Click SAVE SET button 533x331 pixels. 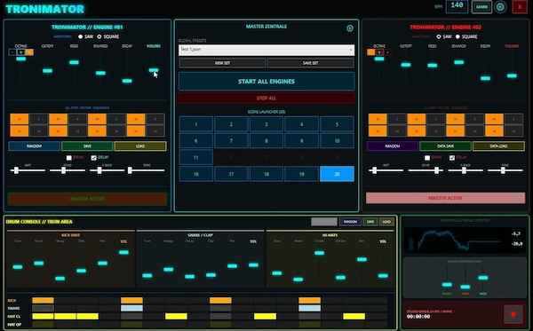310,63
